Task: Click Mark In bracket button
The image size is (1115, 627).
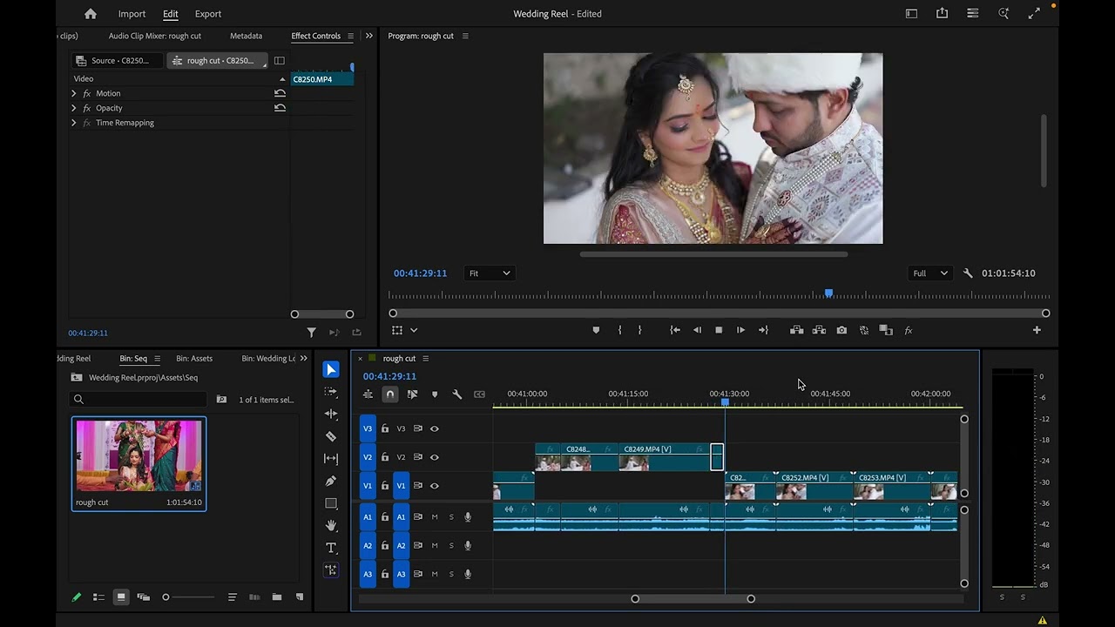Action: tap(619, 330)
